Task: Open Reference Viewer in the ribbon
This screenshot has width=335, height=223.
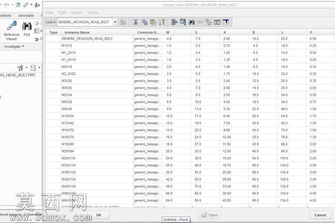Action: (11, 31)
